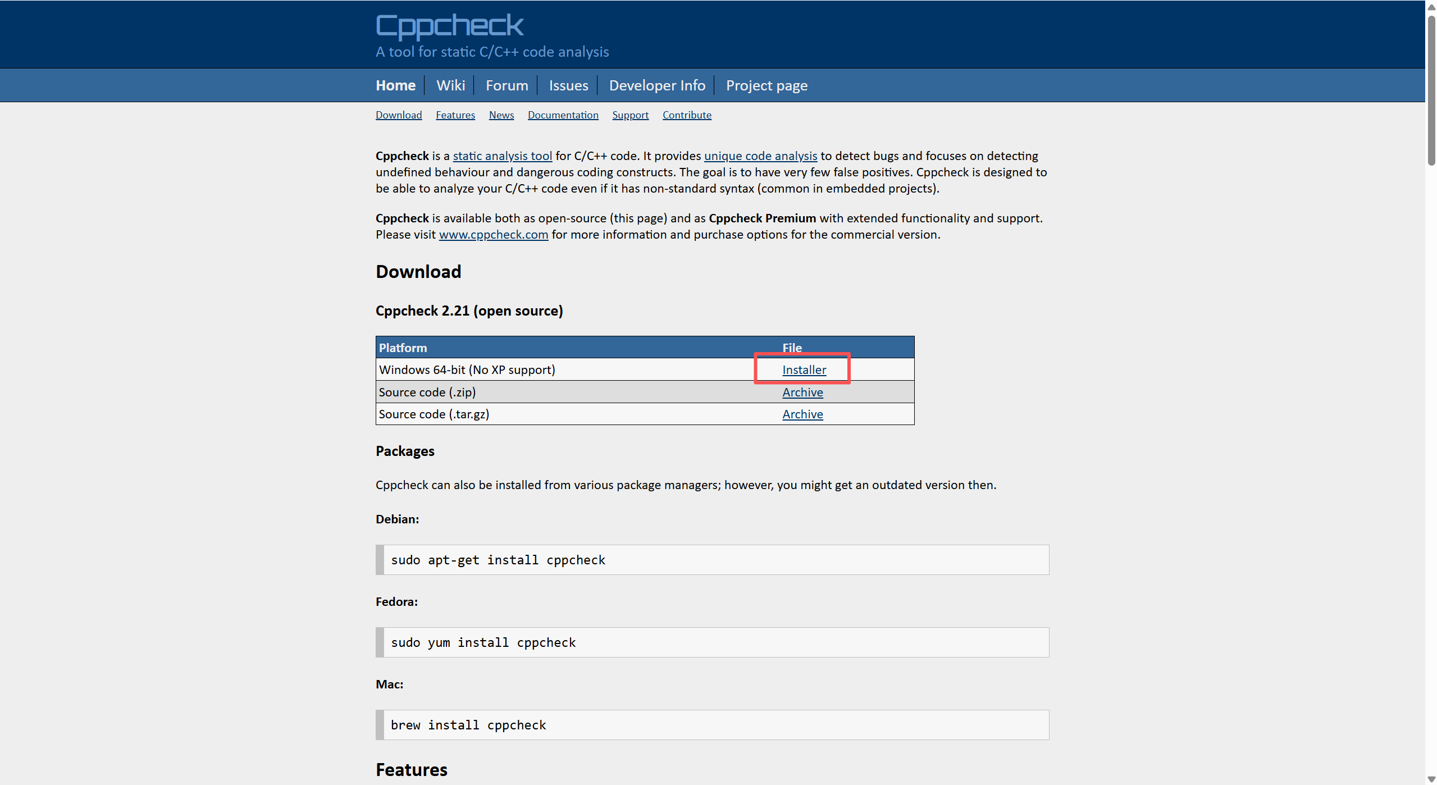
Task: Open the Issues navigation tab
Action: pyautogui.click(x=568, y=85)
